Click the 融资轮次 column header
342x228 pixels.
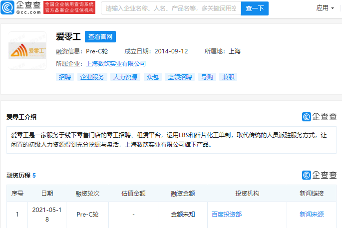87,194
